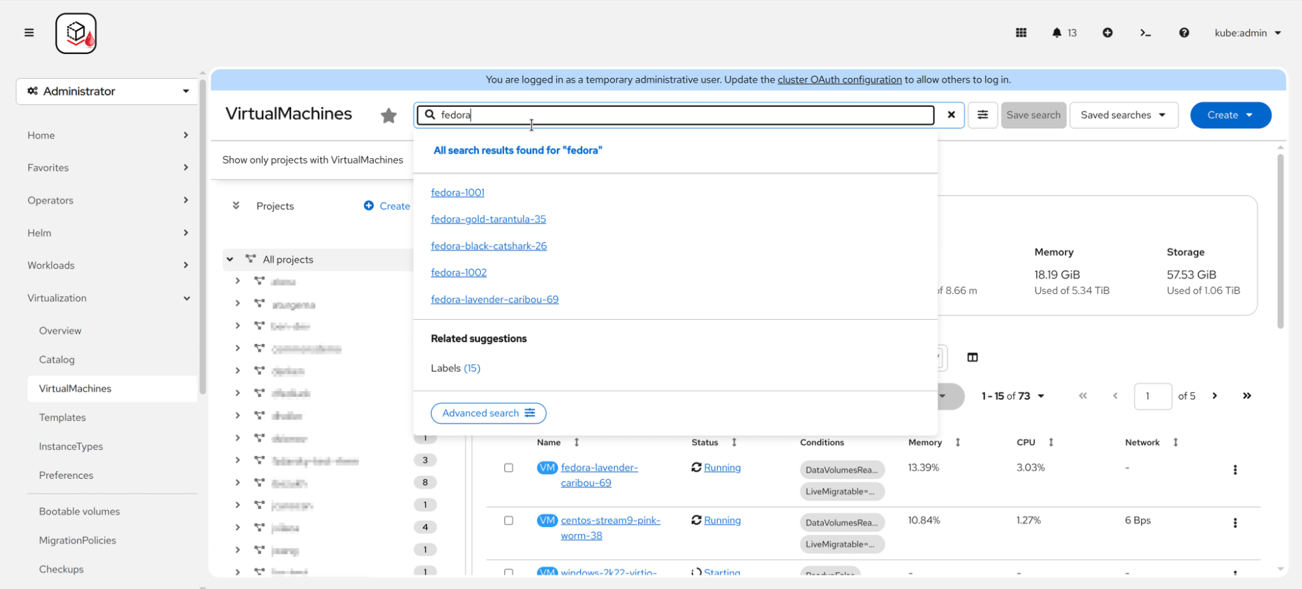
Task: Click the plus import icon in header
Action: (x=1107, y=33)
